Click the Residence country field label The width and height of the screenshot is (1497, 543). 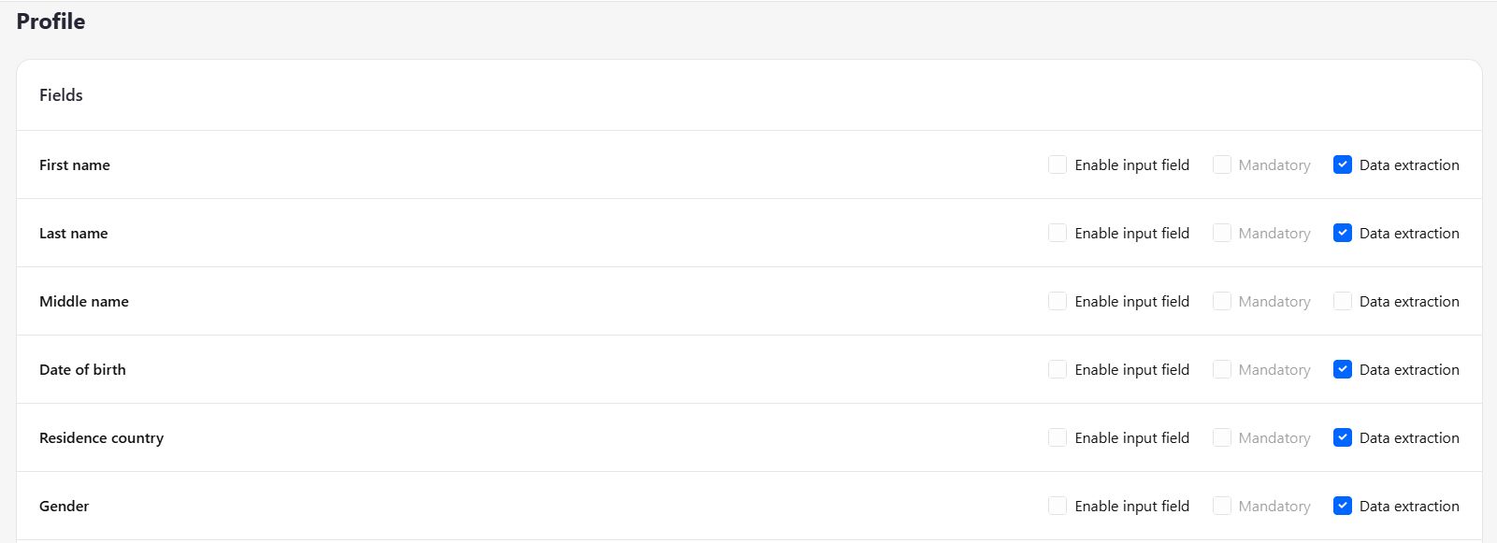pos(101,437)
